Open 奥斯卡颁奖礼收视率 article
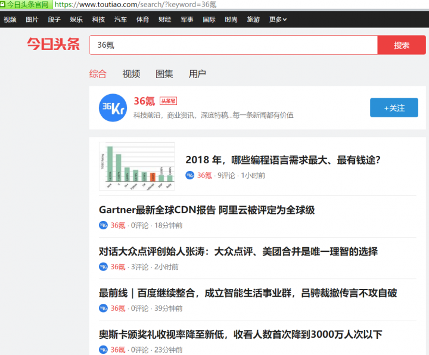The width and height of the screenshot is (429, 355). [x=241, y=335]
